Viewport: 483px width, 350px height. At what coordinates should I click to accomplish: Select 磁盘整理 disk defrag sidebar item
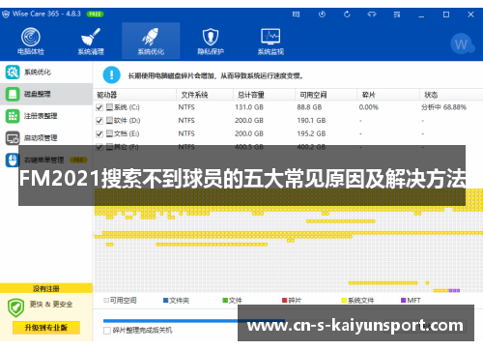(x=46, y=94)
